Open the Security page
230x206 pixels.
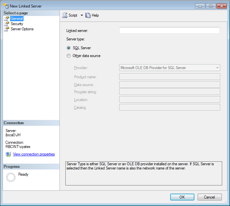pos(17,24)
